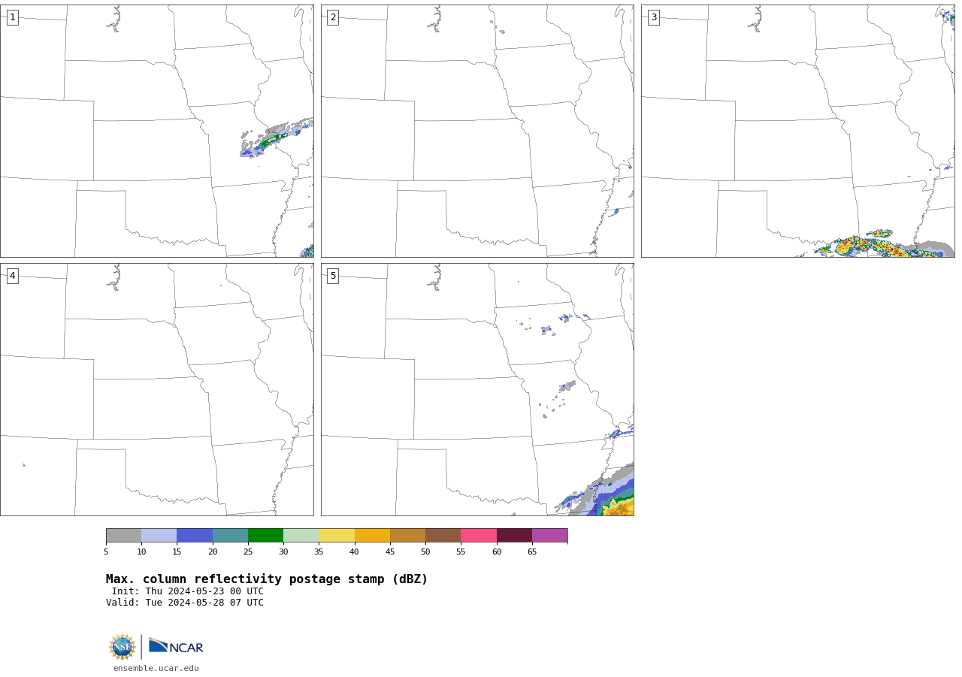Select the maroon 60-65 dBZ swatch

point(514,536)
